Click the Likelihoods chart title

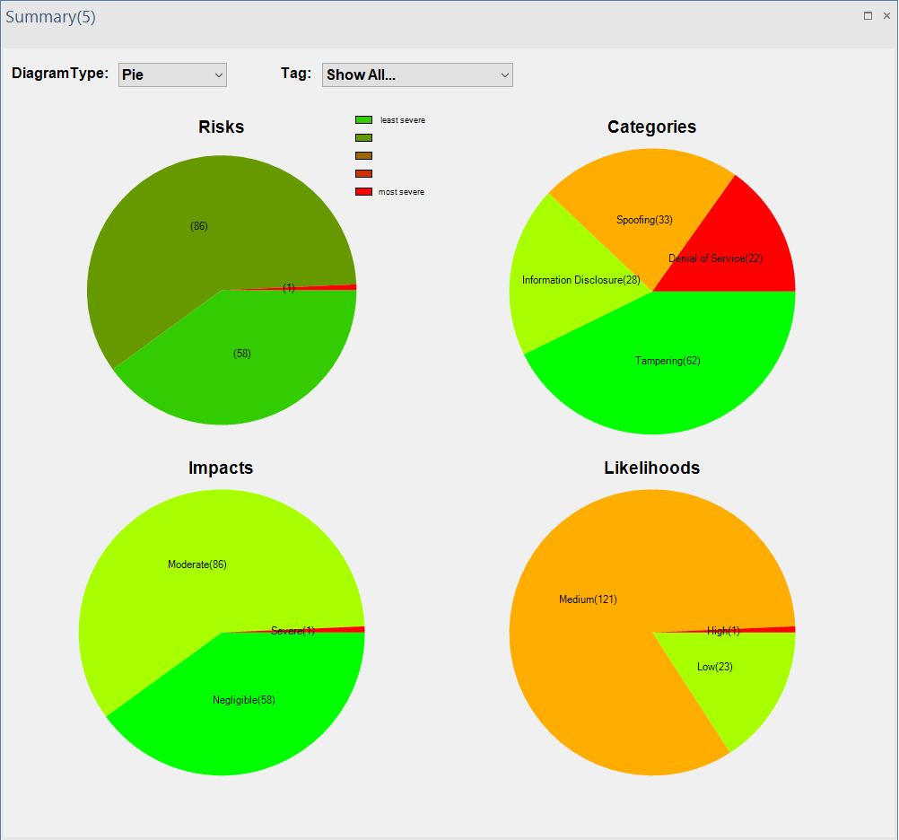(651, 468)
